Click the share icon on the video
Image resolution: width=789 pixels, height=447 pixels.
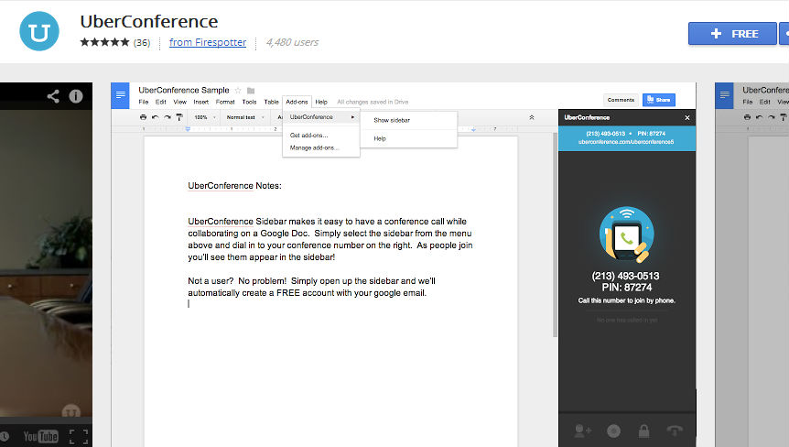53,96
